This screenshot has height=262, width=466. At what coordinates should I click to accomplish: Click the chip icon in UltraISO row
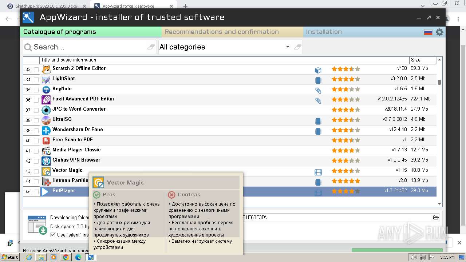coord(318,121)
